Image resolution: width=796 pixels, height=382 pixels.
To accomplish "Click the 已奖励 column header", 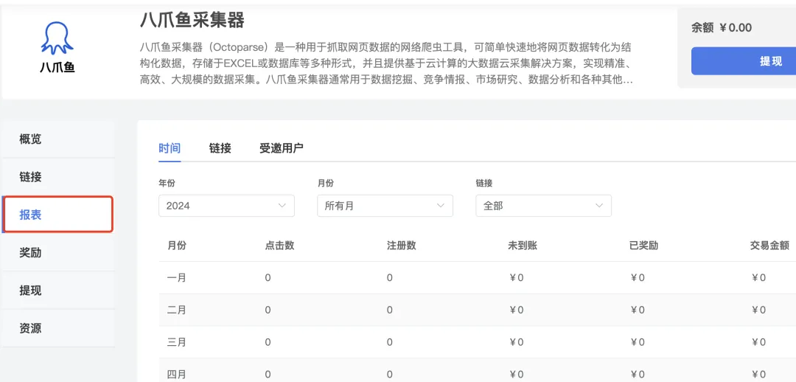I will coord(643,246).
